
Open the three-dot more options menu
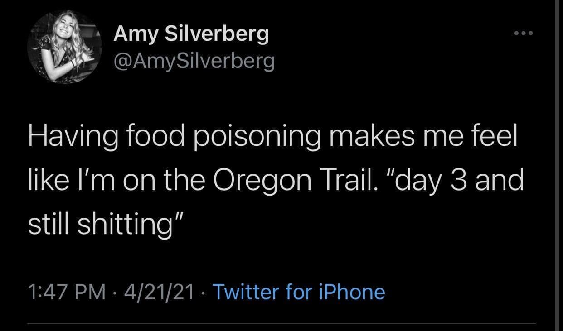[x=524, y=33]
